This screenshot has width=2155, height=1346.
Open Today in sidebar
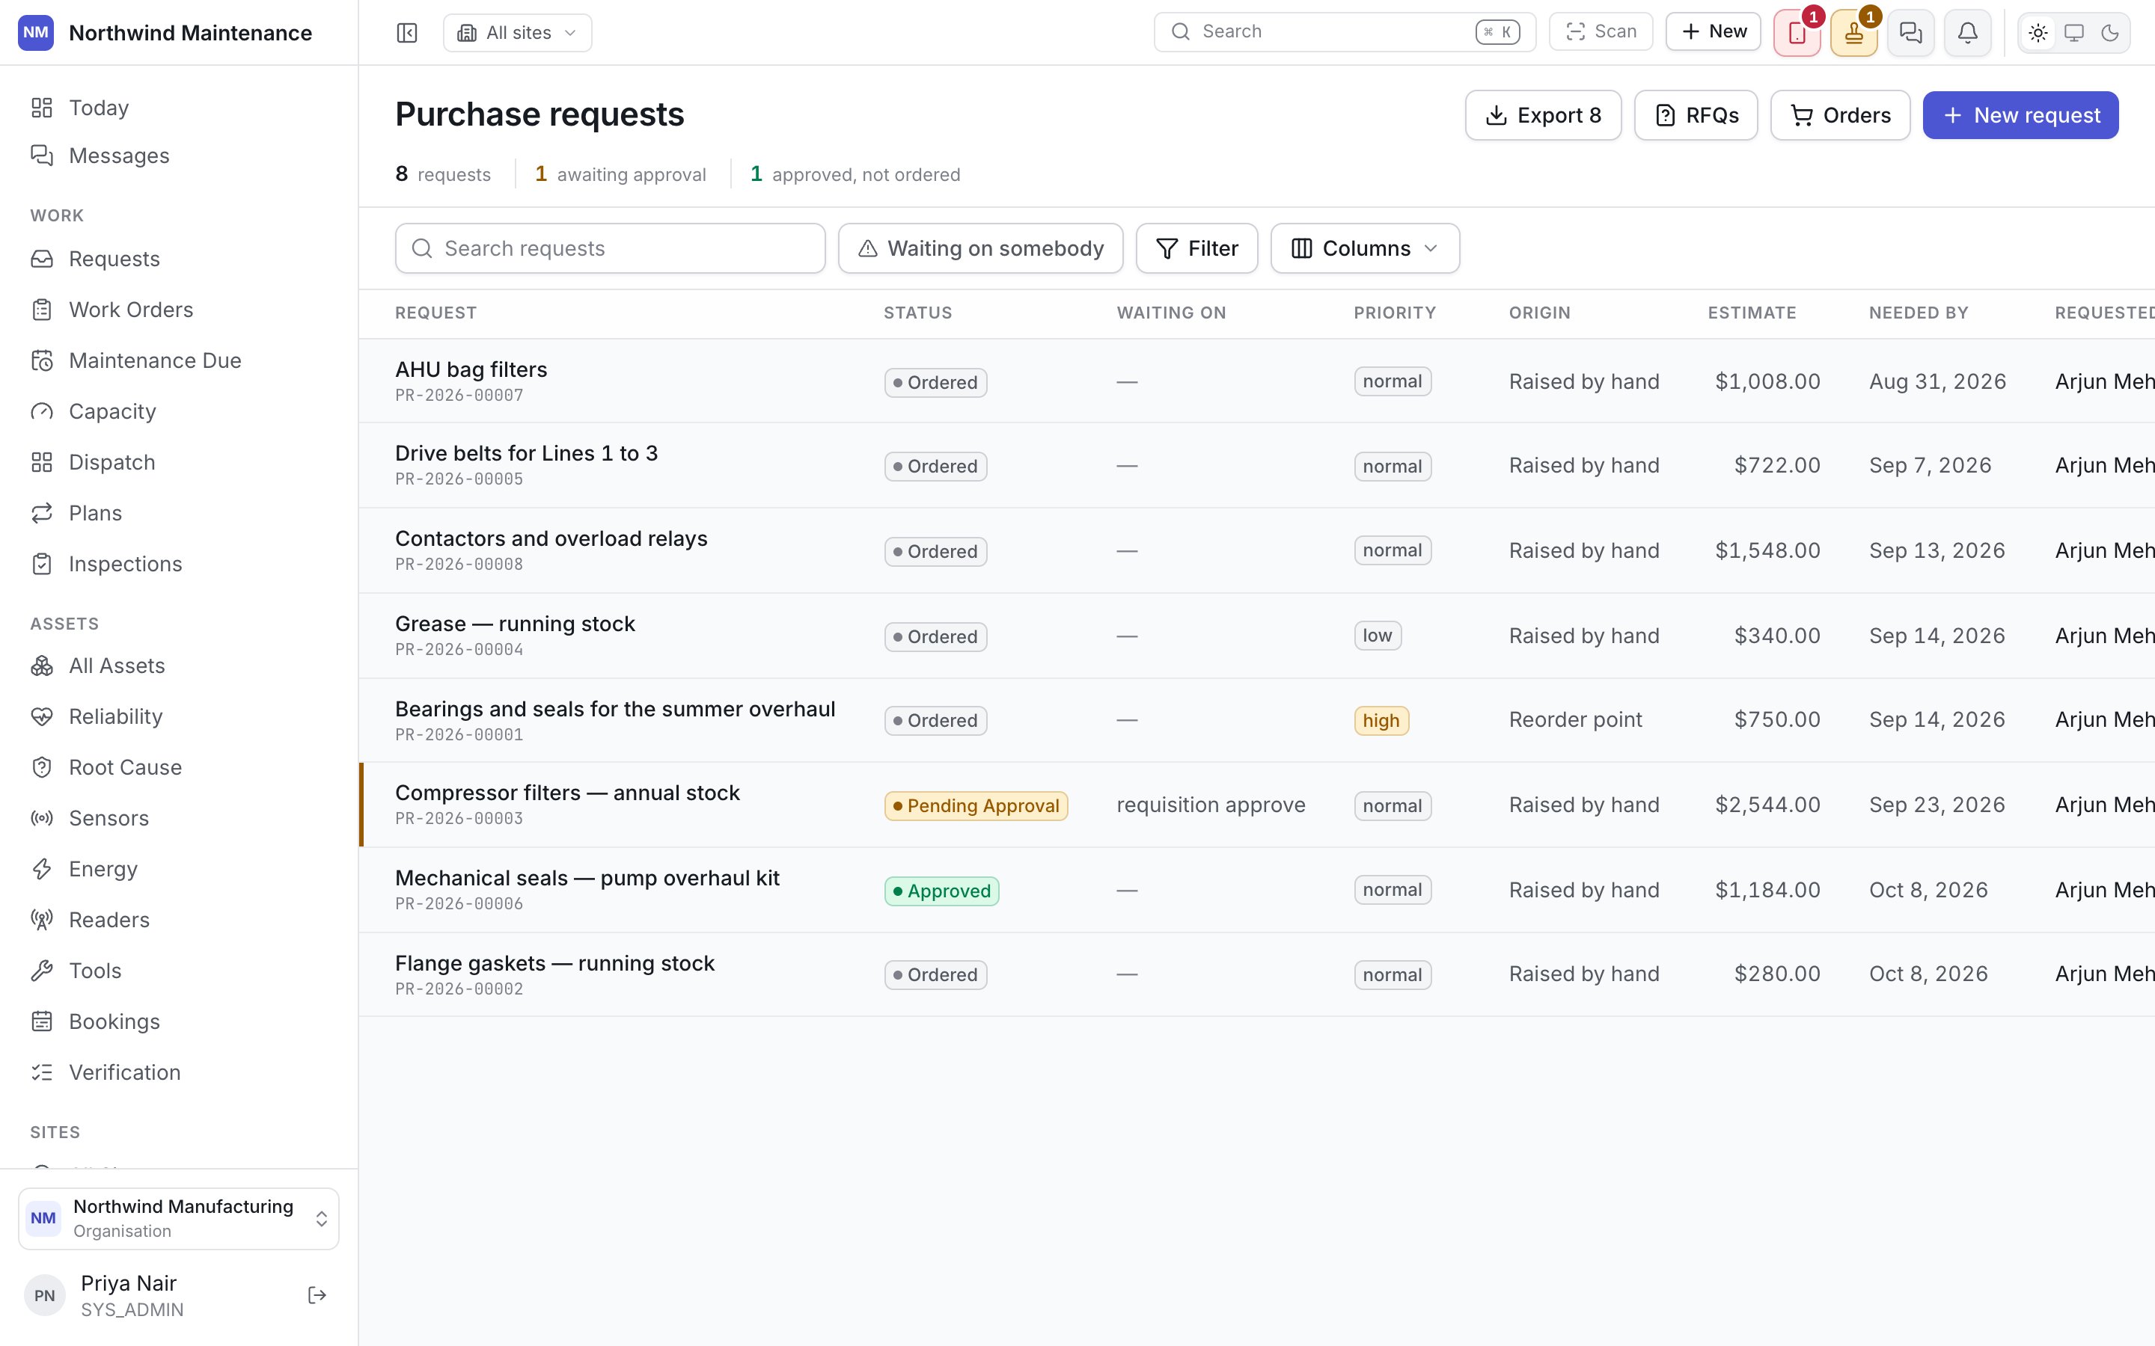coord(178,108)
